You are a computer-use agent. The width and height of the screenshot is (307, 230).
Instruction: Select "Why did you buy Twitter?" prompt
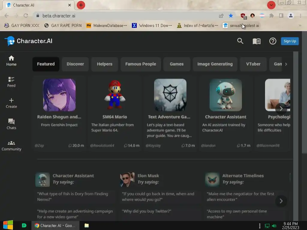pyautogui.click(x=146, y=211)
